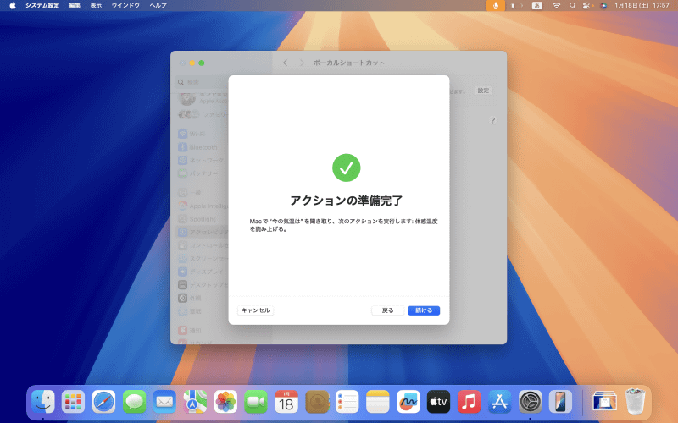The width and height of the screenshot is (678, 423).
Task: Open ディスプレイ in the sidebar
Action: [203, 272]
